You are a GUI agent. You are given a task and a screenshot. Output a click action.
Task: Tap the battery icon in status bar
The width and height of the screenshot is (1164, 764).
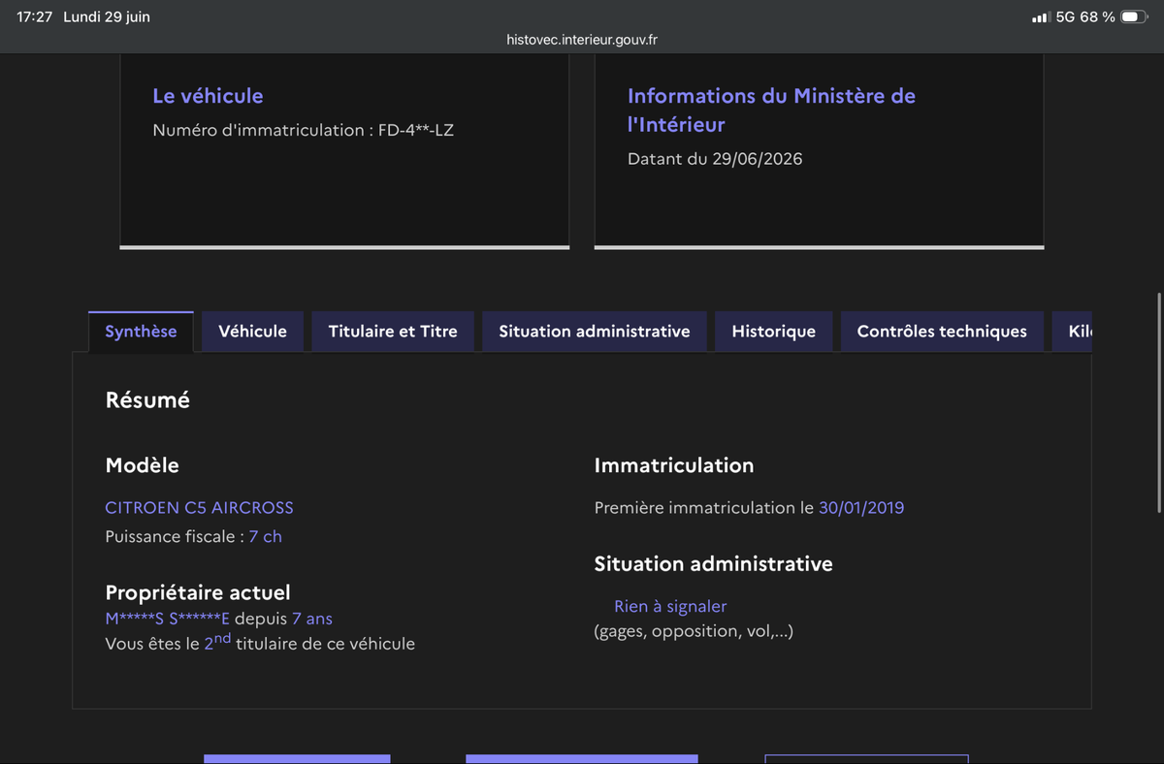1134,17
